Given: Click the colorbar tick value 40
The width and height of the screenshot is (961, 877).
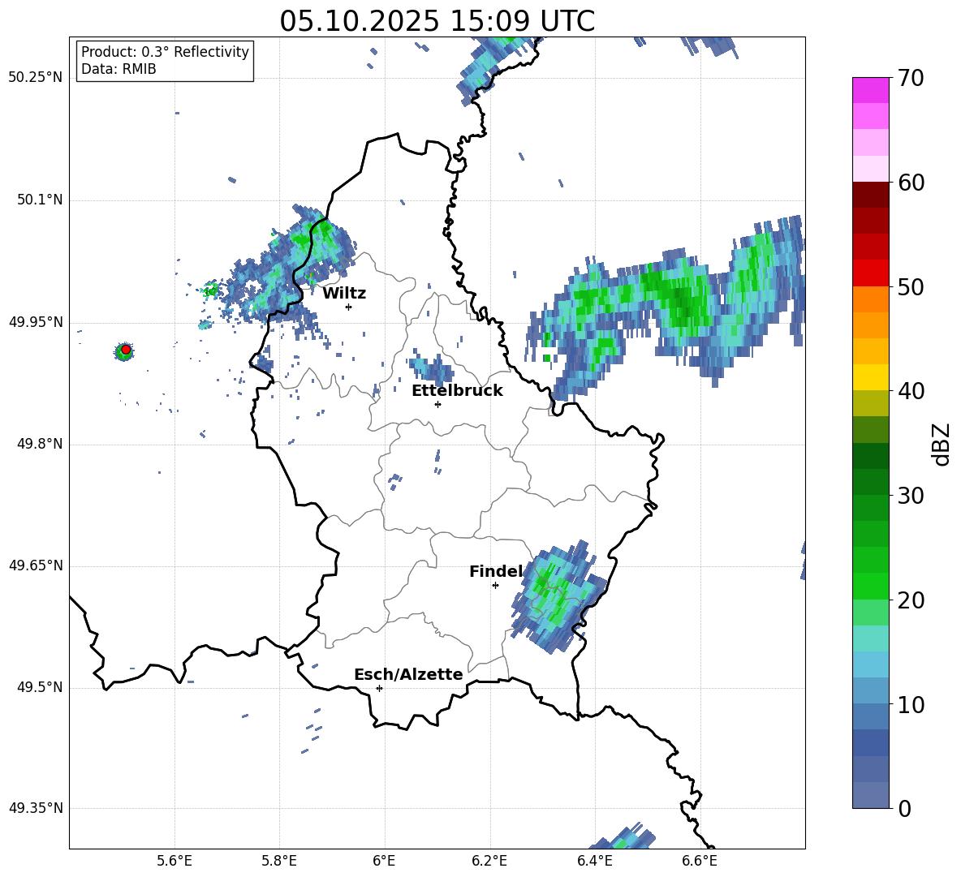Looking at the screenshot, I should [911, 391].
